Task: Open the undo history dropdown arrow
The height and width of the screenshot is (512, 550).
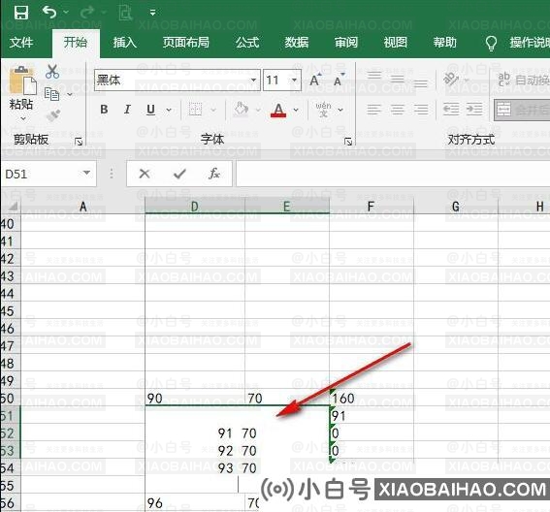Action: point(66,13)
